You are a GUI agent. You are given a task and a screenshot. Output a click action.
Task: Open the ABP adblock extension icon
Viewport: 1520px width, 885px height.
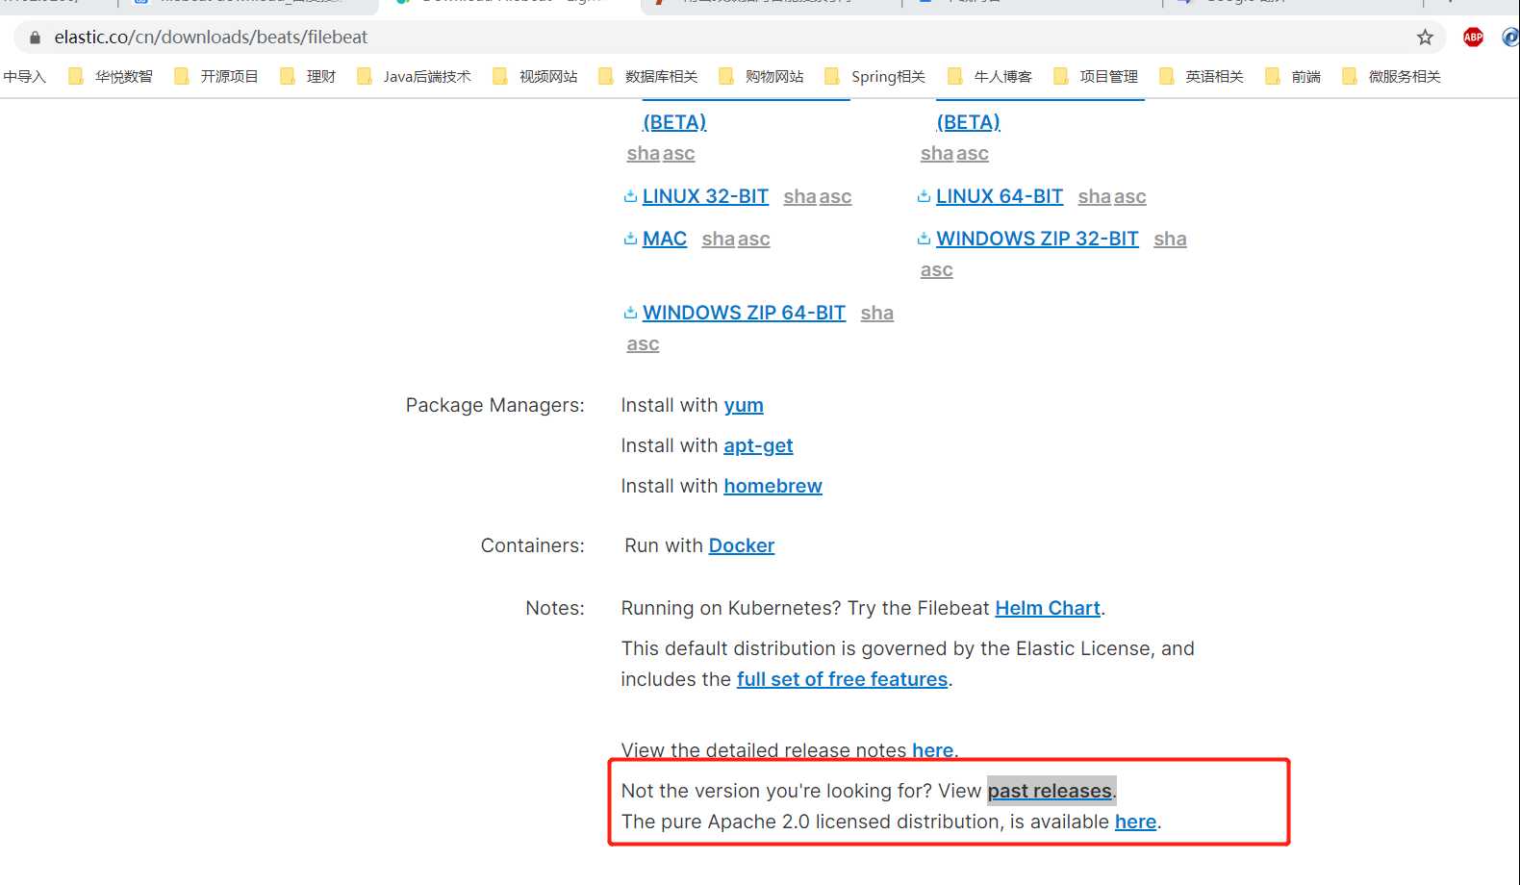coord(1473,38)
